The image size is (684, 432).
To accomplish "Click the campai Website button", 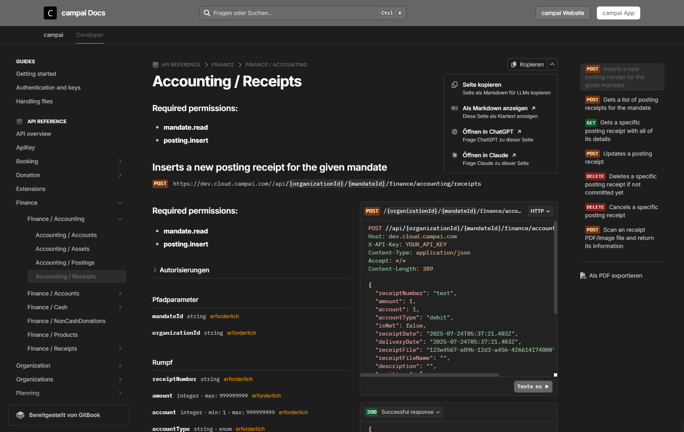I will [563, 13].
